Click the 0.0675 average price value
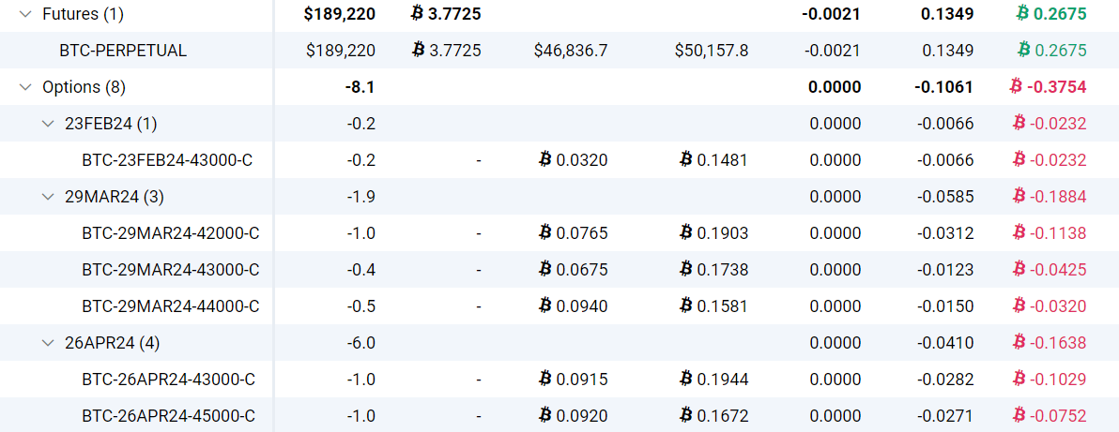This screenshot has height=432, width=1119. tap(573, 270)
